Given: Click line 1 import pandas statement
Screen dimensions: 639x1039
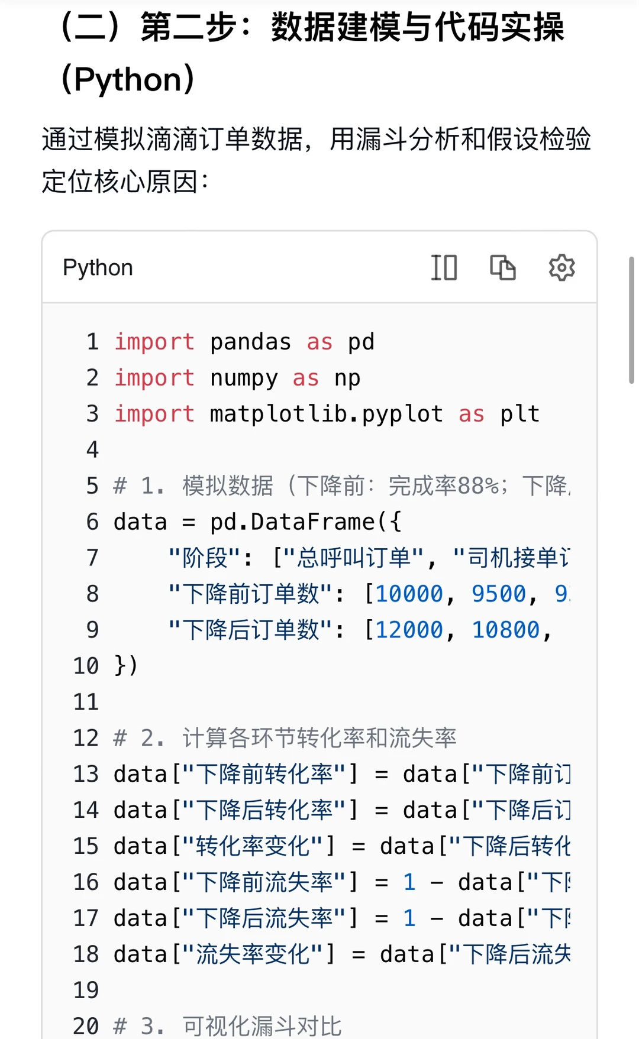Looking at the screenshot, I should (x=244, y=342).
